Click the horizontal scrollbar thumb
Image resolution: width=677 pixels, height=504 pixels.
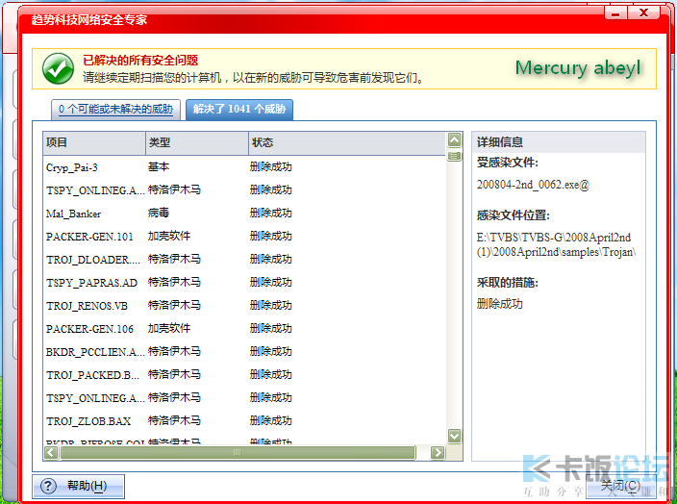[238, 453]
